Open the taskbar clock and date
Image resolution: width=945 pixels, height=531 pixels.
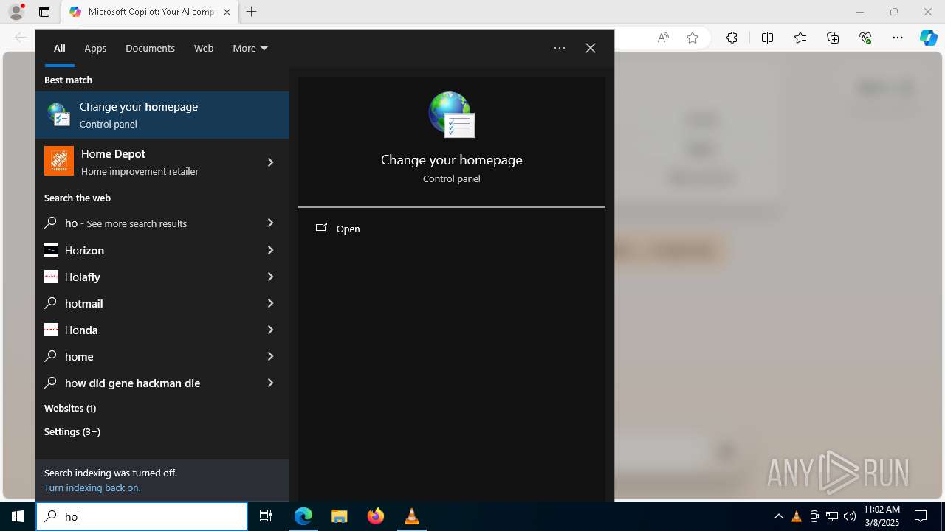[882, 516]
